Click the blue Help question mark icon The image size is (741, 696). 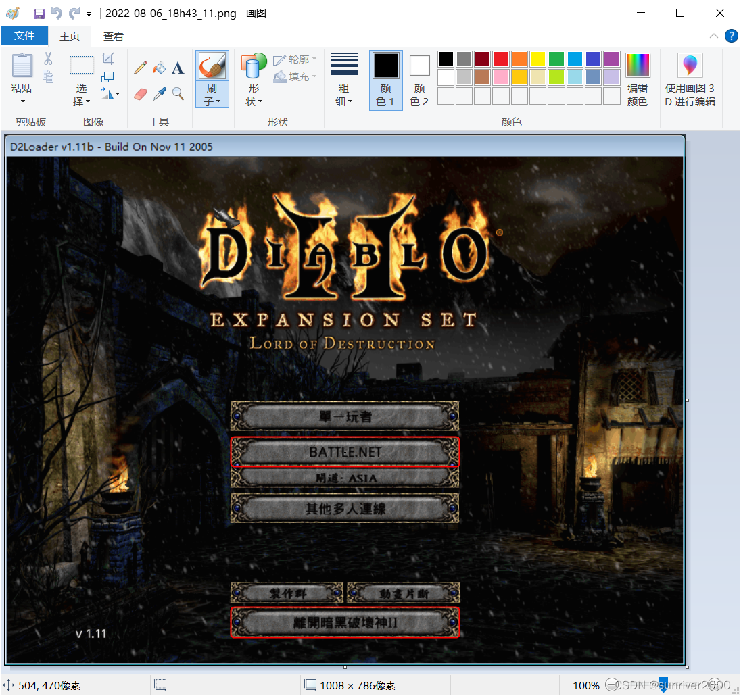(731, 36)
